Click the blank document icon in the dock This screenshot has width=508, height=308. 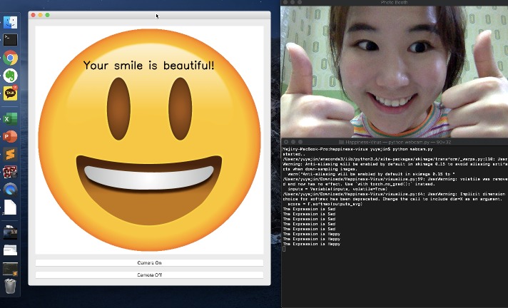click(11, 207)
